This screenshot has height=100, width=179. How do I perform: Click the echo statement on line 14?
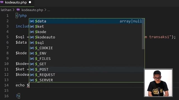click(x=20, y=85)
